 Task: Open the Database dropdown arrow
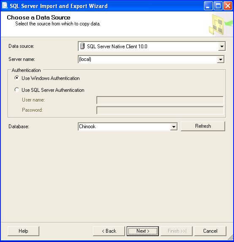(174, 126)
